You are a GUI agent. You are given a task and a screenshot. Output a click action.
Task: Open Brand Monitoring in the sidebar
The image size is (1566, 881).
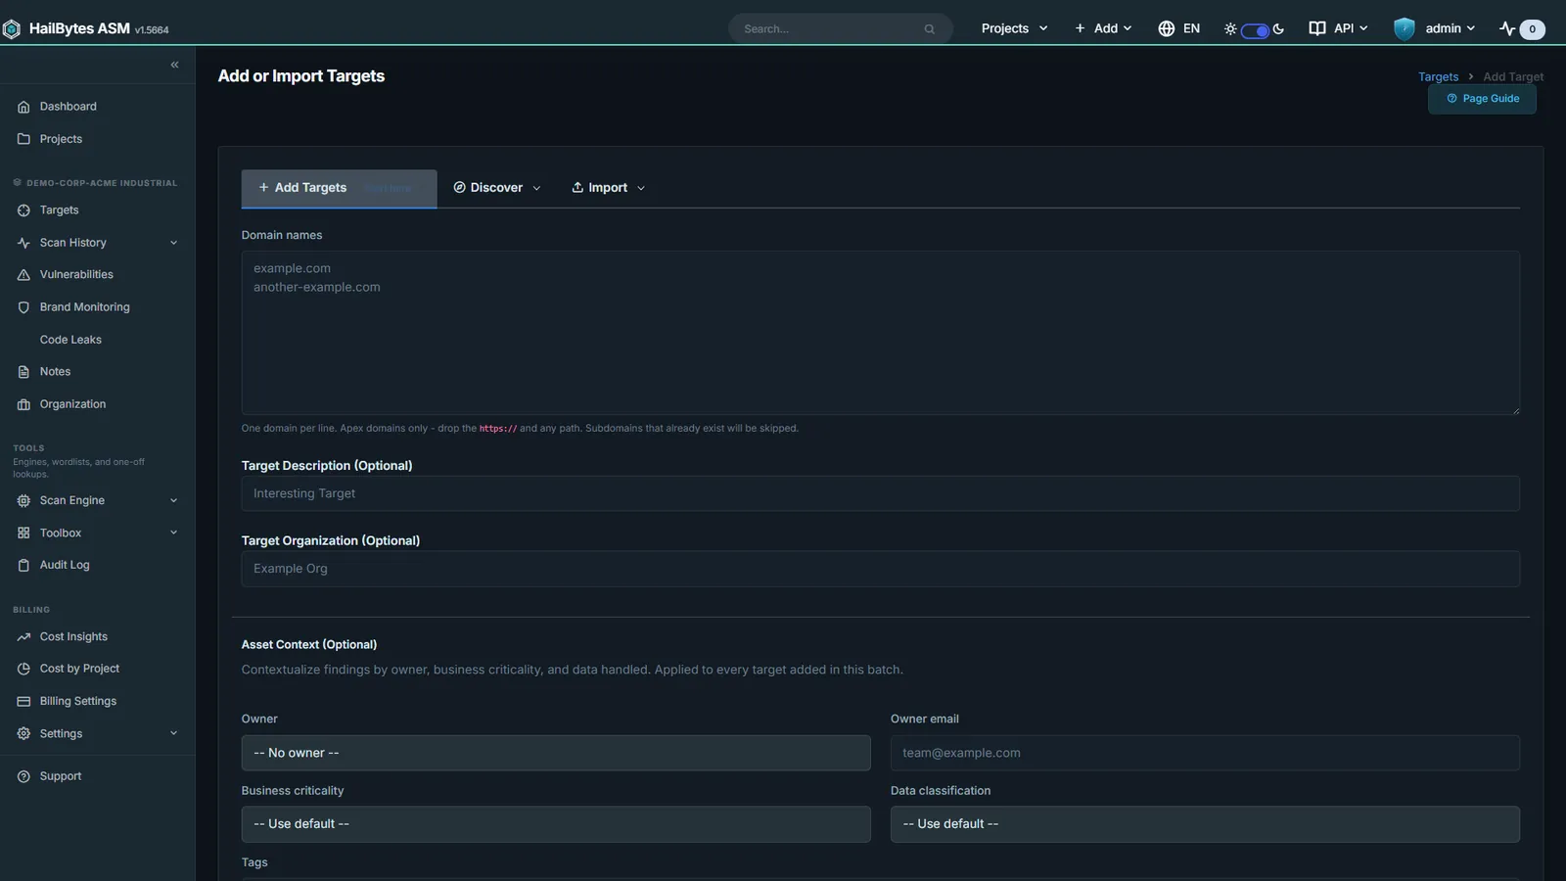(84, 307)
